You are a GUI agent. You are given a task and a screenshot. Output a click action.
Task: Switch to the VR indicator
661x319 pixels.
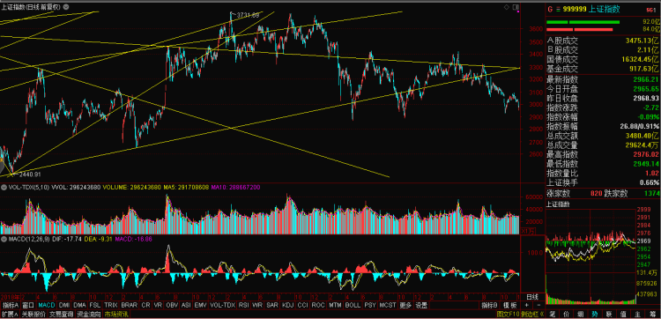tap(158, 305)
